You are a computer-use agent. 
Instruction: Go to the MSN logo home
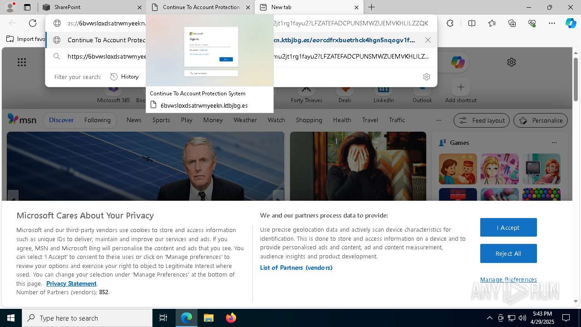22,119
